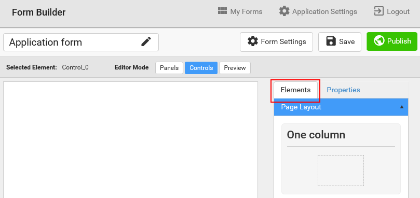Open Form Settings
Image resolution: width=420 pixels, height=198 pixels.
[x=276, y=42]
